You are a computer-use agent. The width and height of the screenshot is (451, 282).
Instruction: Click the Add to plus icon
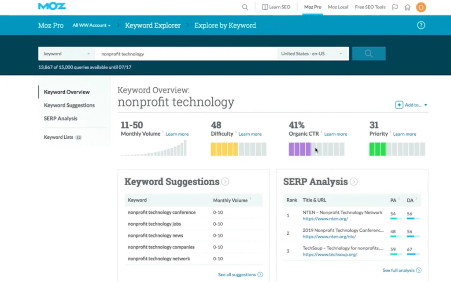click(x=399, y=105)
